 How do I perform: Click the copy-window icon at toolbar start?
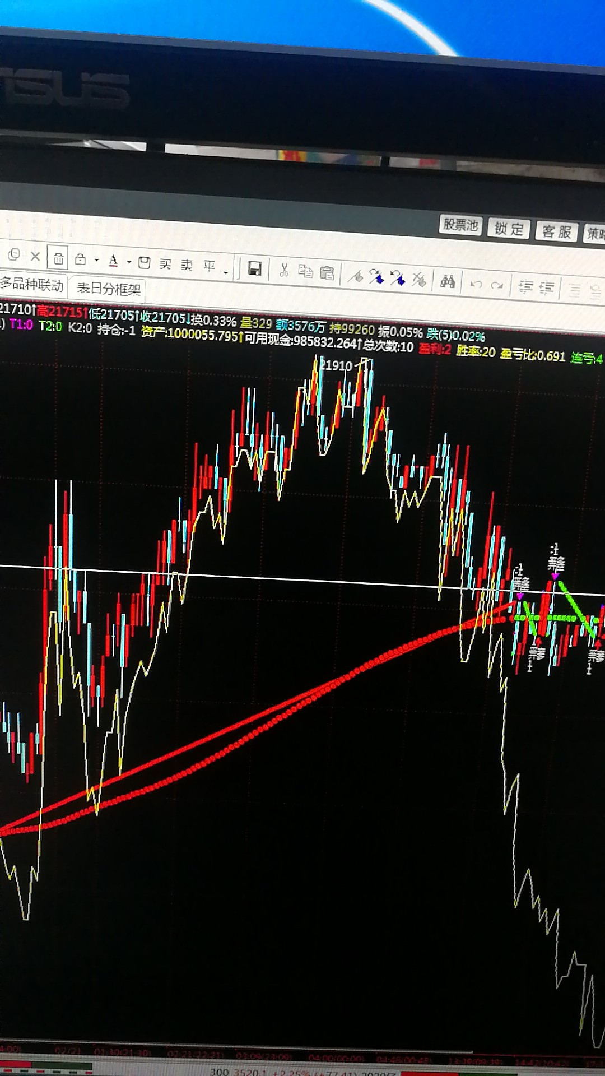[x=14, y=255]
